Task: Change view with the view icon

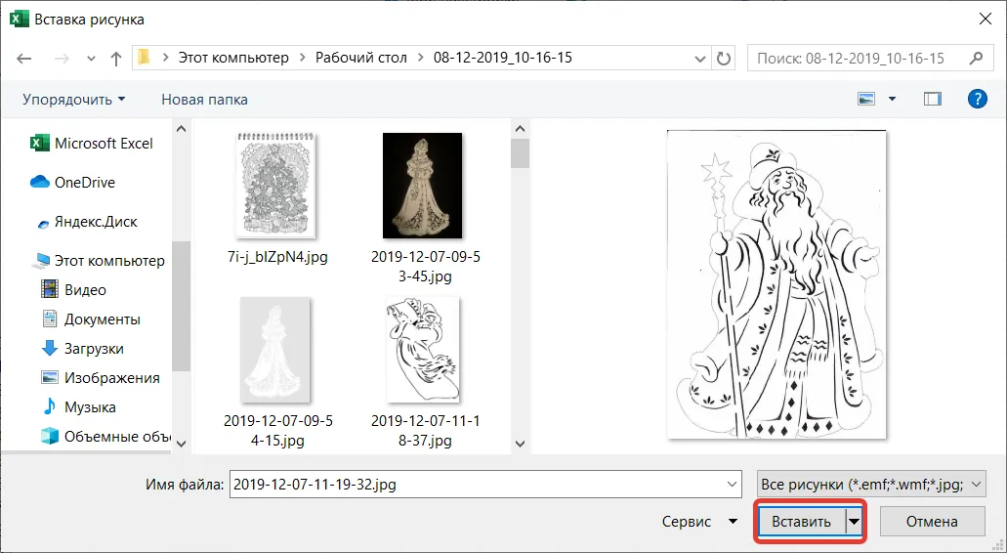Action: pyautogui.click(x=867, y=99)
